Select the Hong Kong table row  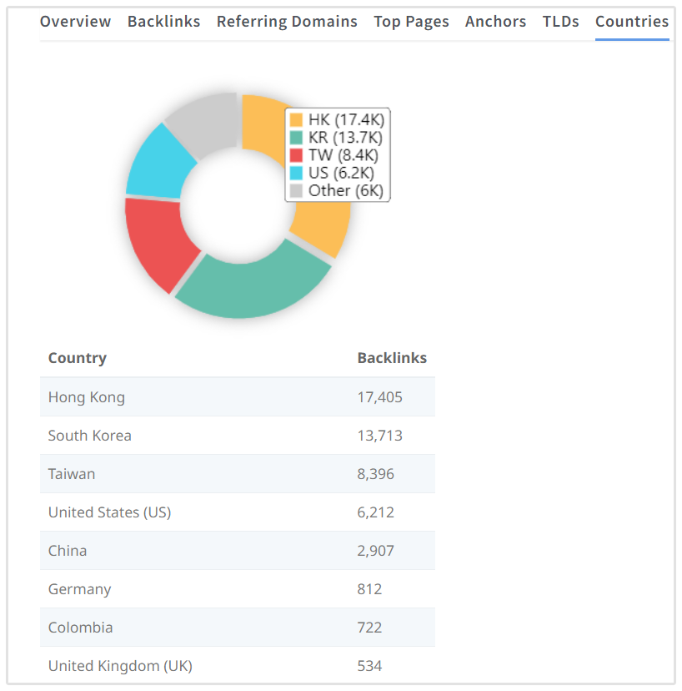(x=237, y=397)
